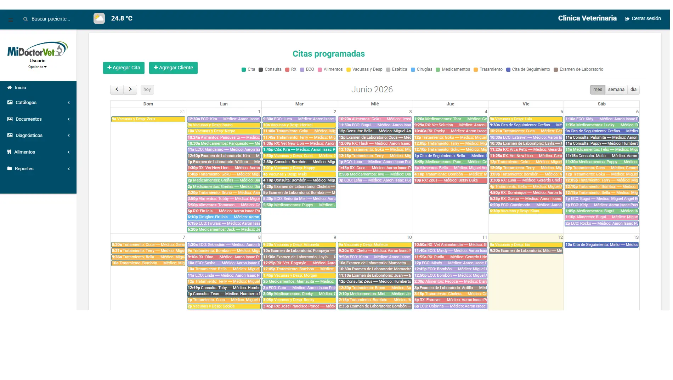Go to previous month arrow
The image size is (673, 380).
[117, 90]
